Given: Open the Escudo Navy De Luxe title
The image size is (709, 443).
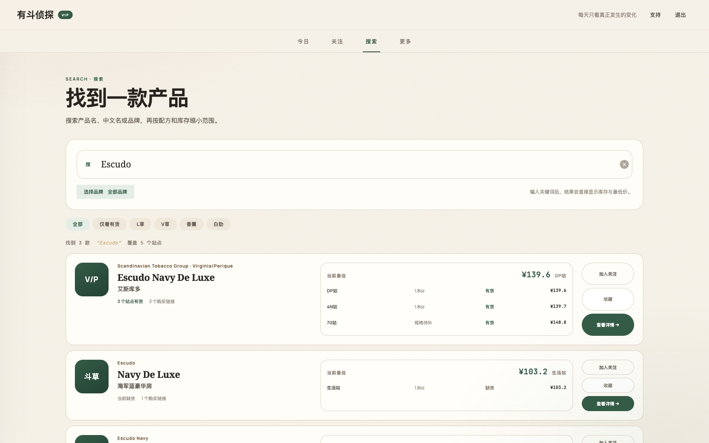Looking at the screenshot, I should [166, 278].
